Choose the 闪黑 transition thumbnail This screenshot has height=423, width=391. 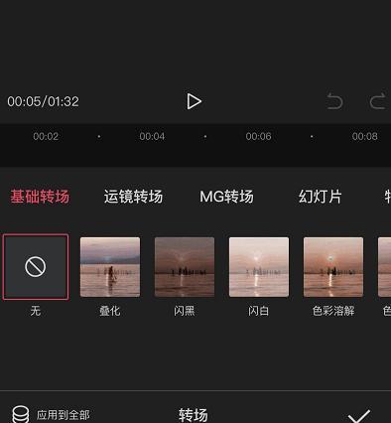pyautogui.click(x=185, y=267)
